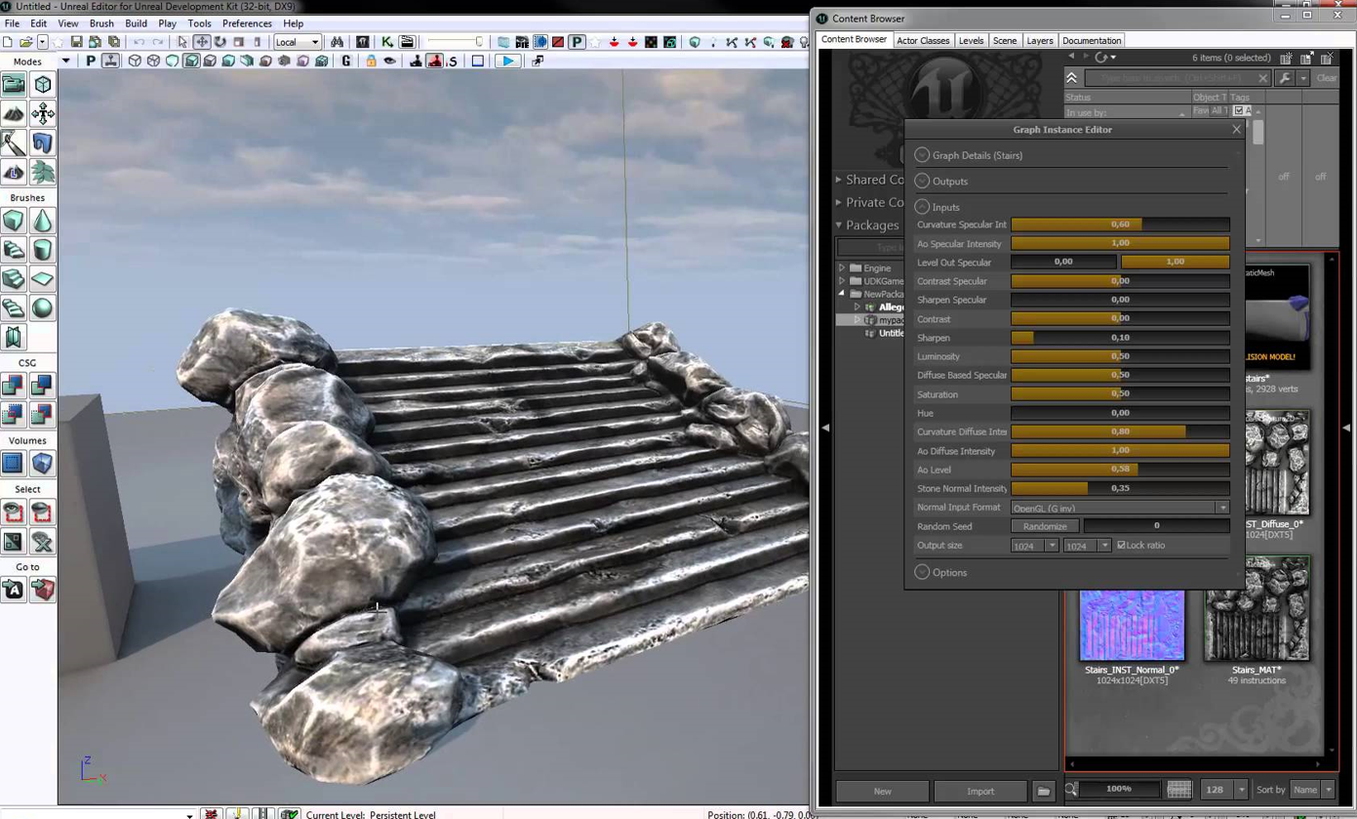Select the Foliage mode icon
This screenshot has width=1357, height=819.
point(42,172)
